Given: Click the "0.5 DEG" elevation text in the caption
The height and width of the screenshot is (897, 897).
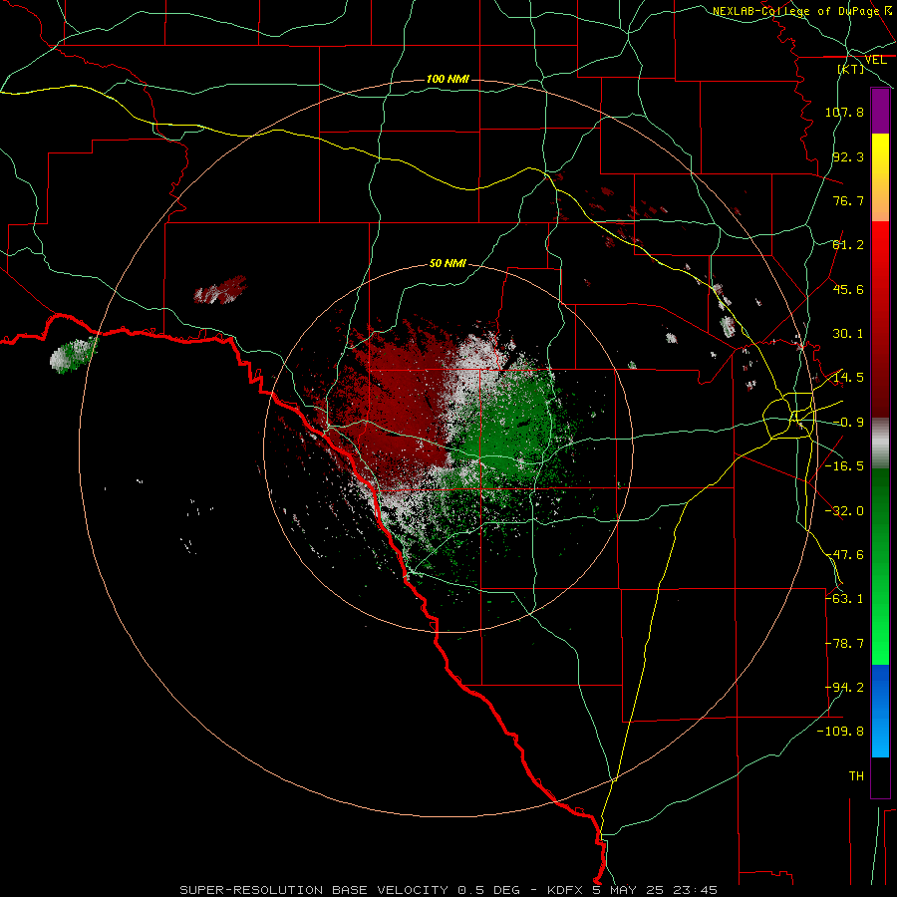Looking at the screenshot, I should tap(488, 890).
